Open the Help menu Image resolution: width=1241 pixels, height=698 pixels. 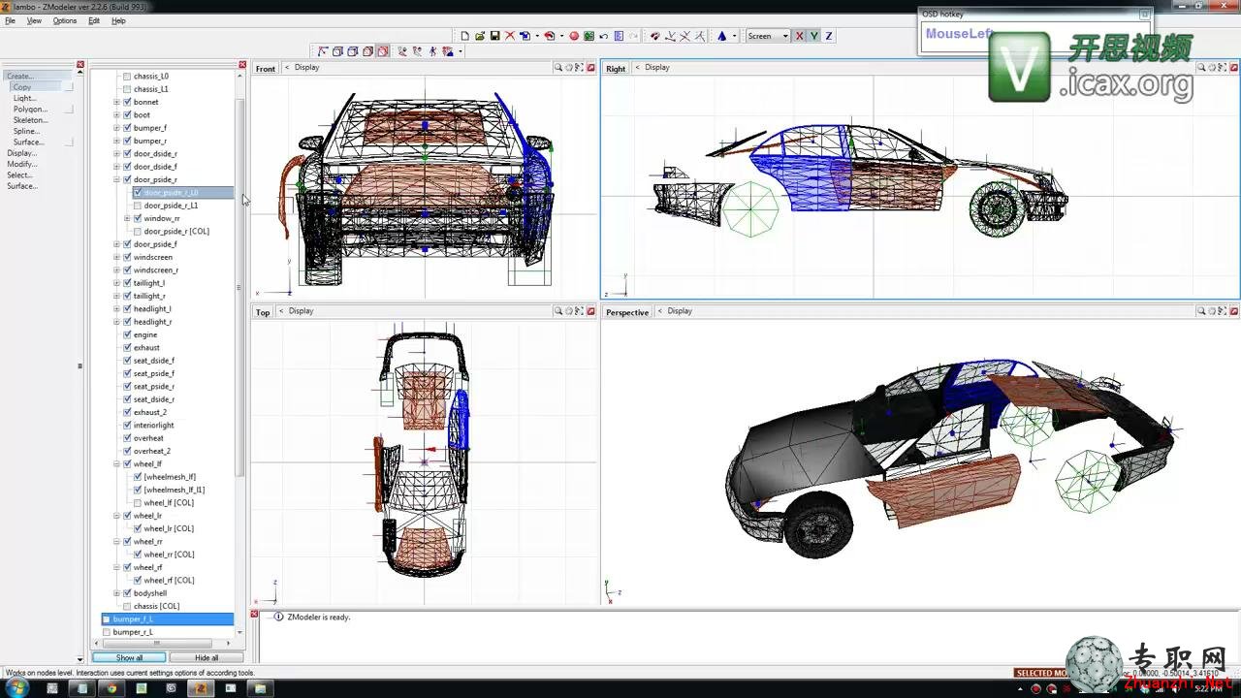(x=118, y=20)
